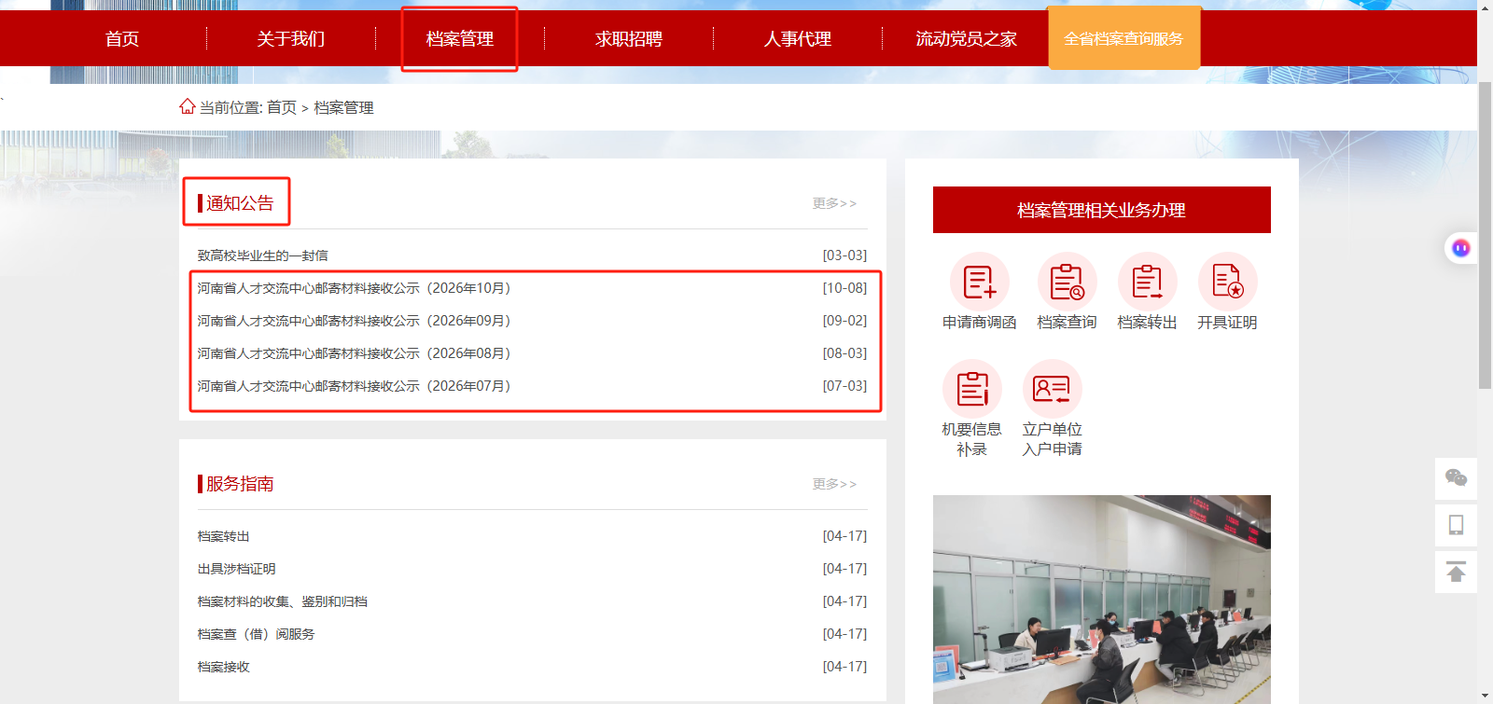
Task: Open 致高校毕业生的一封信 notice
Action: (x=262, y=255)
